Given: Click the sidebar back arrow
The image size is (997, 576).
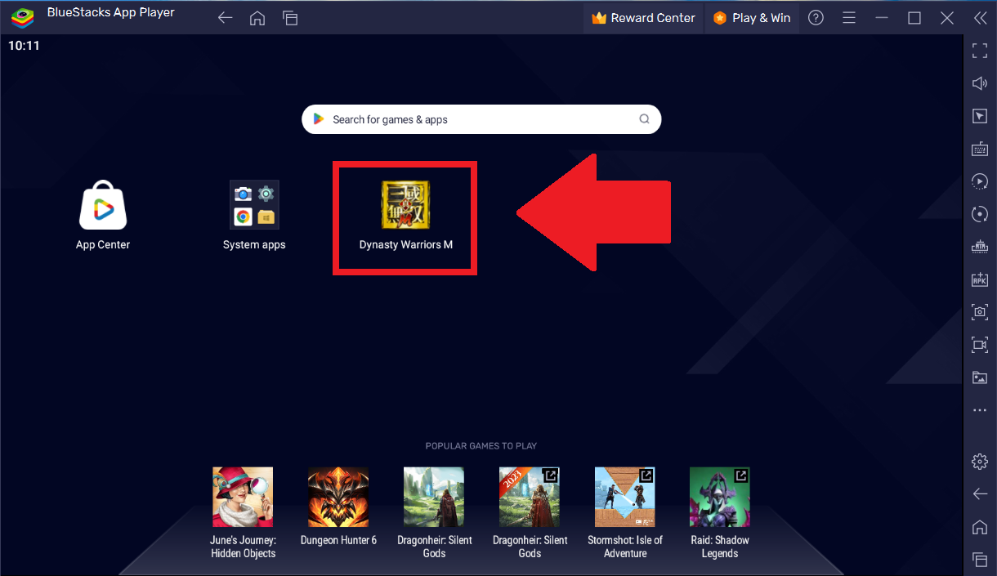Looking at the screenshot, I should (980, 494).
